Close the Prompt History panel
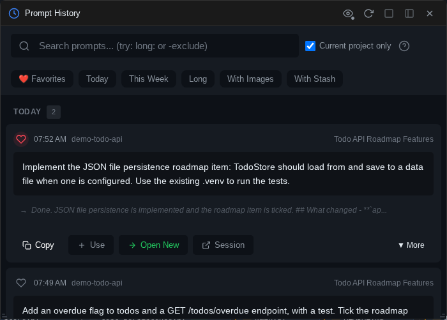This screenshot has height=320, width=447. point(430,13)
